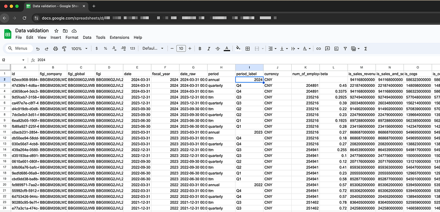Toggle italic formatting

point(209,48)
